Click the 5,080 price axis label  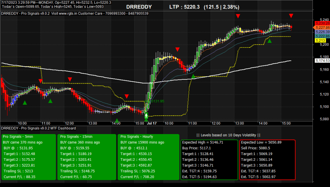[324, 119]
